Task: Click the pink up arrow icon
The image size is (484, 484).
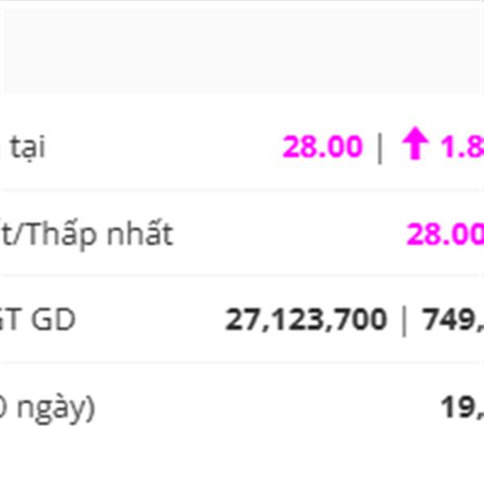Action: tap(415, 147)
